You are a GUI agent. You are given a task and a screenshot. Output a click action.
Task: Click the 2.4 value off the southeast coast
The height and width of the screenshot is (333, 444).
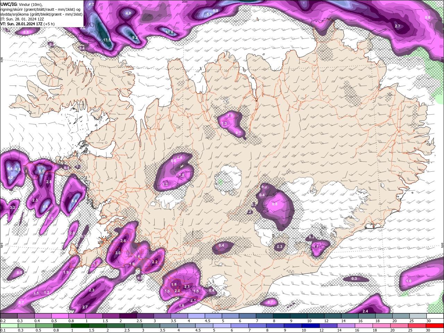[x=365, y=311]
